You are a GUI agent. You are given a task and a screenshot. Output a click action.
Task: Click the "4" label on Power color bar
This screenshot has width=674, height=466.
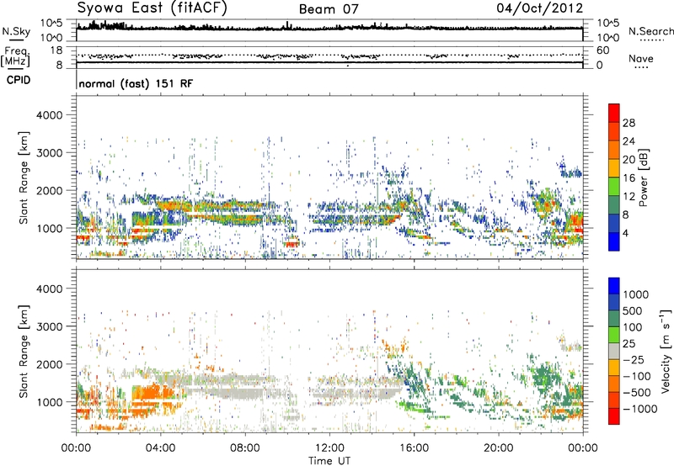[625, 233]
